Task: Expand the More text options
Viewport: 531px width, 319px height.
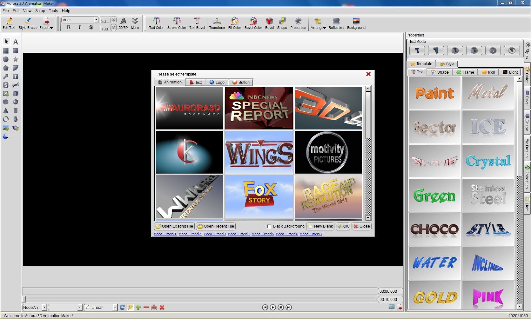Action: (135, 23)
